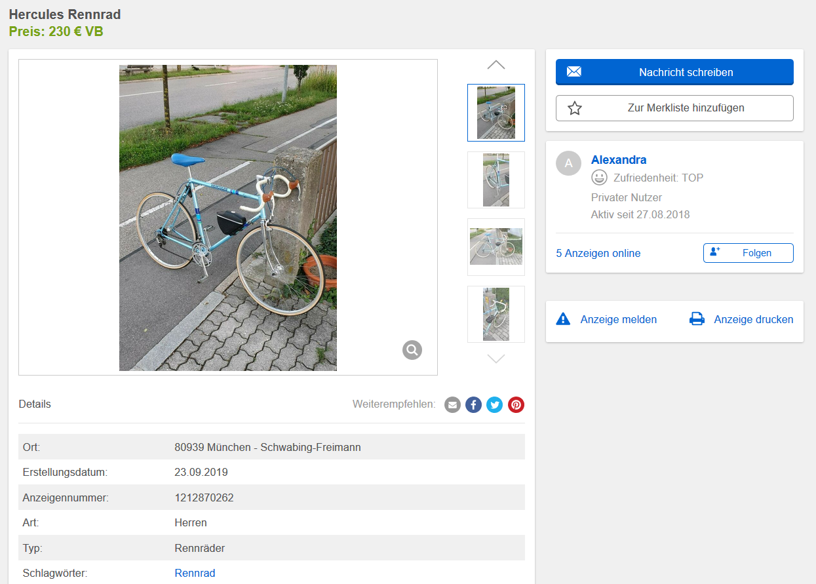Image resolution: width=816 pixels, height=584 pixels.
Task: Click Aktiv seit 27.08.2018 text
Action: click(x=640, y=214)
